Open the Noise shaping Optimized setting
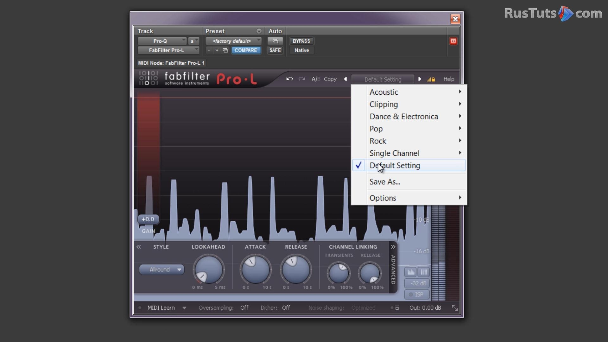The image size is (608, 342). pyautogui.click(x=363, y=308)
